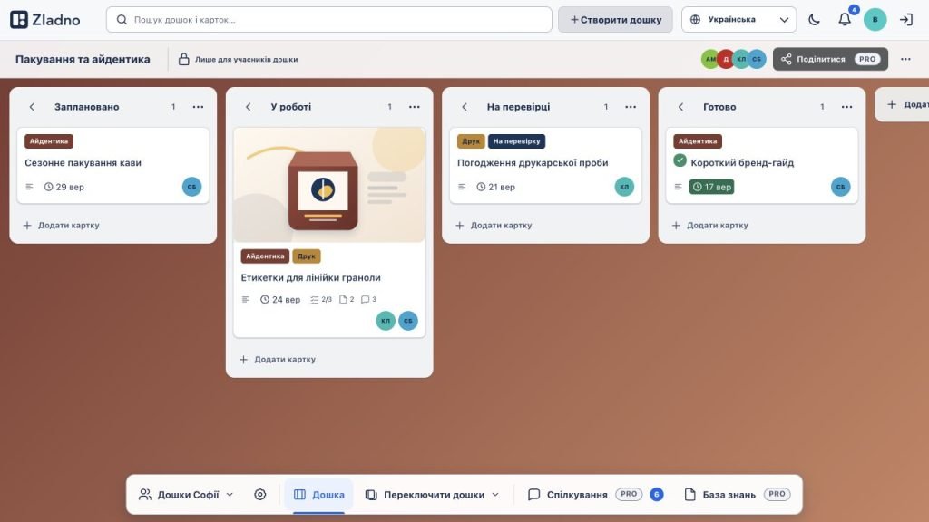This screenshot has height=522, width=929.
Task: Click КЛ avatar on Етикетки card
Action: (386, 321)
